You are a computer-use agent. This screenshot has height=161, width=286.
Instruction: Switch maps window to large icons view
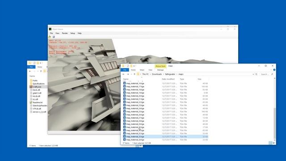click(x=273, y=143)
